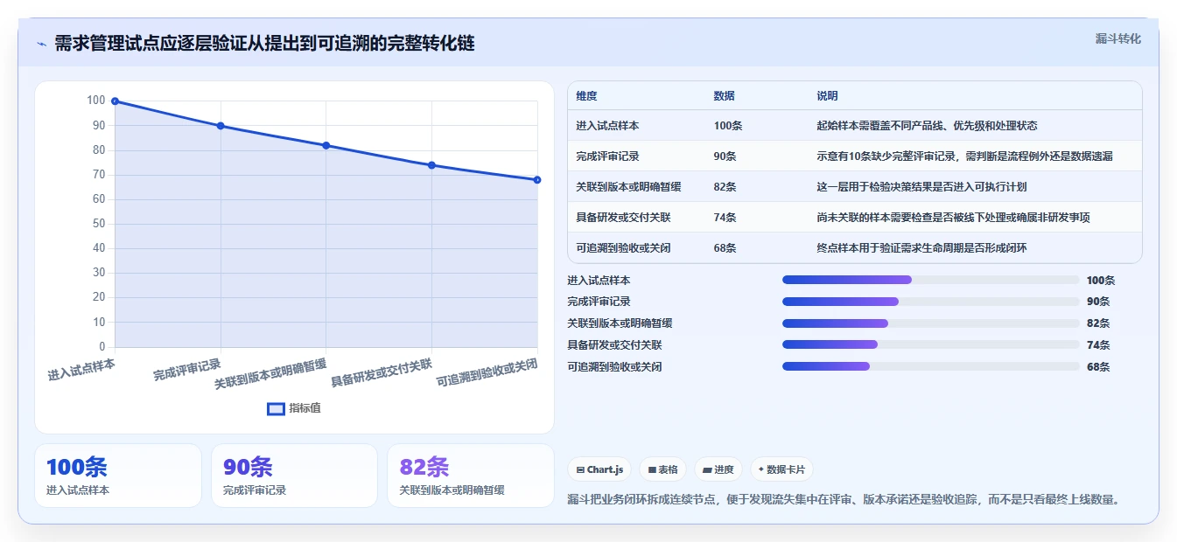The height and width of the screenshot is (542, 1177).
Task: Click the 完成评审记录 label on the chart x-axis
Action: [187, 368]
